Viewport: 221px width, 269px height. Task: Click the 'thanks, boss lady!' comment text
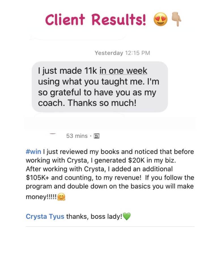click(x=94, y=216)
